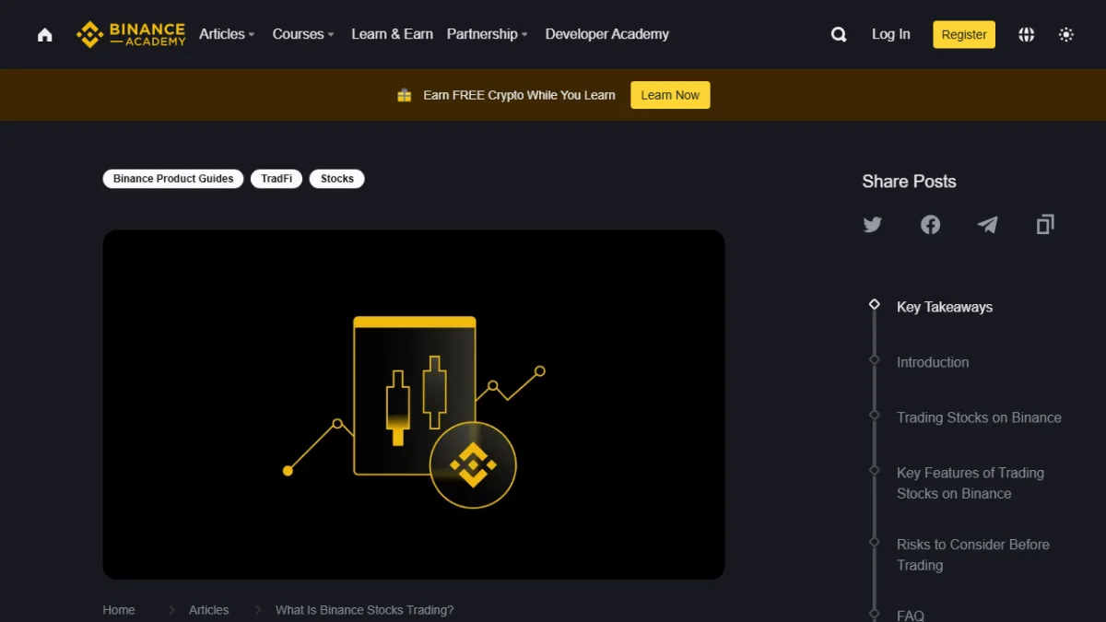
Task: Jump to Key Takeaways section
Action: (x=945, y=307)
